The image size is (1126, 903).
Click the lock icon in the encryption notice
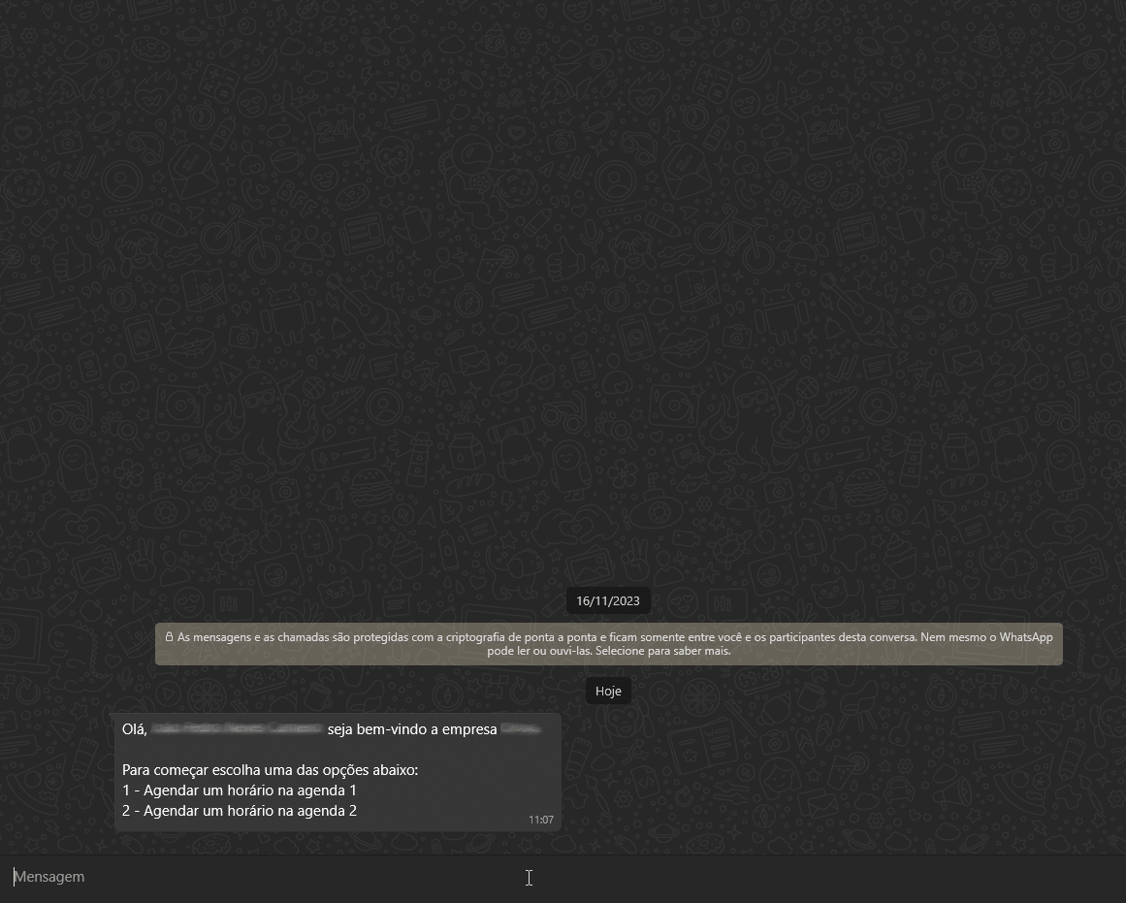click(170, 636)
